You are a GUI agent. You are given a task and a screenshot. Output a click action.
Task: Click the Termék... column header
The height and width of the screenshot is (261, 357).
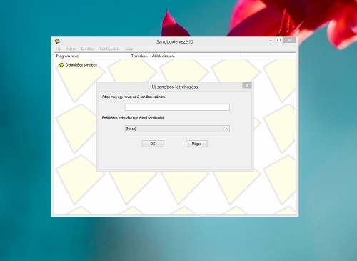[140, 56]
